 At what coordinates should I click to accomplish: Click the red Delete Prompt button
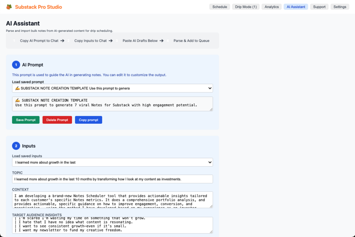57,120
